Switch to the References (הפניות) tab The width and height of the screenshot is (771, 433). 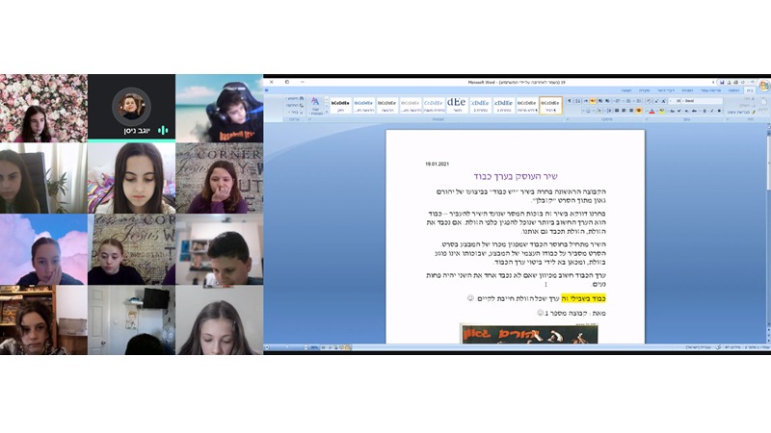click(x=687, y=90)
